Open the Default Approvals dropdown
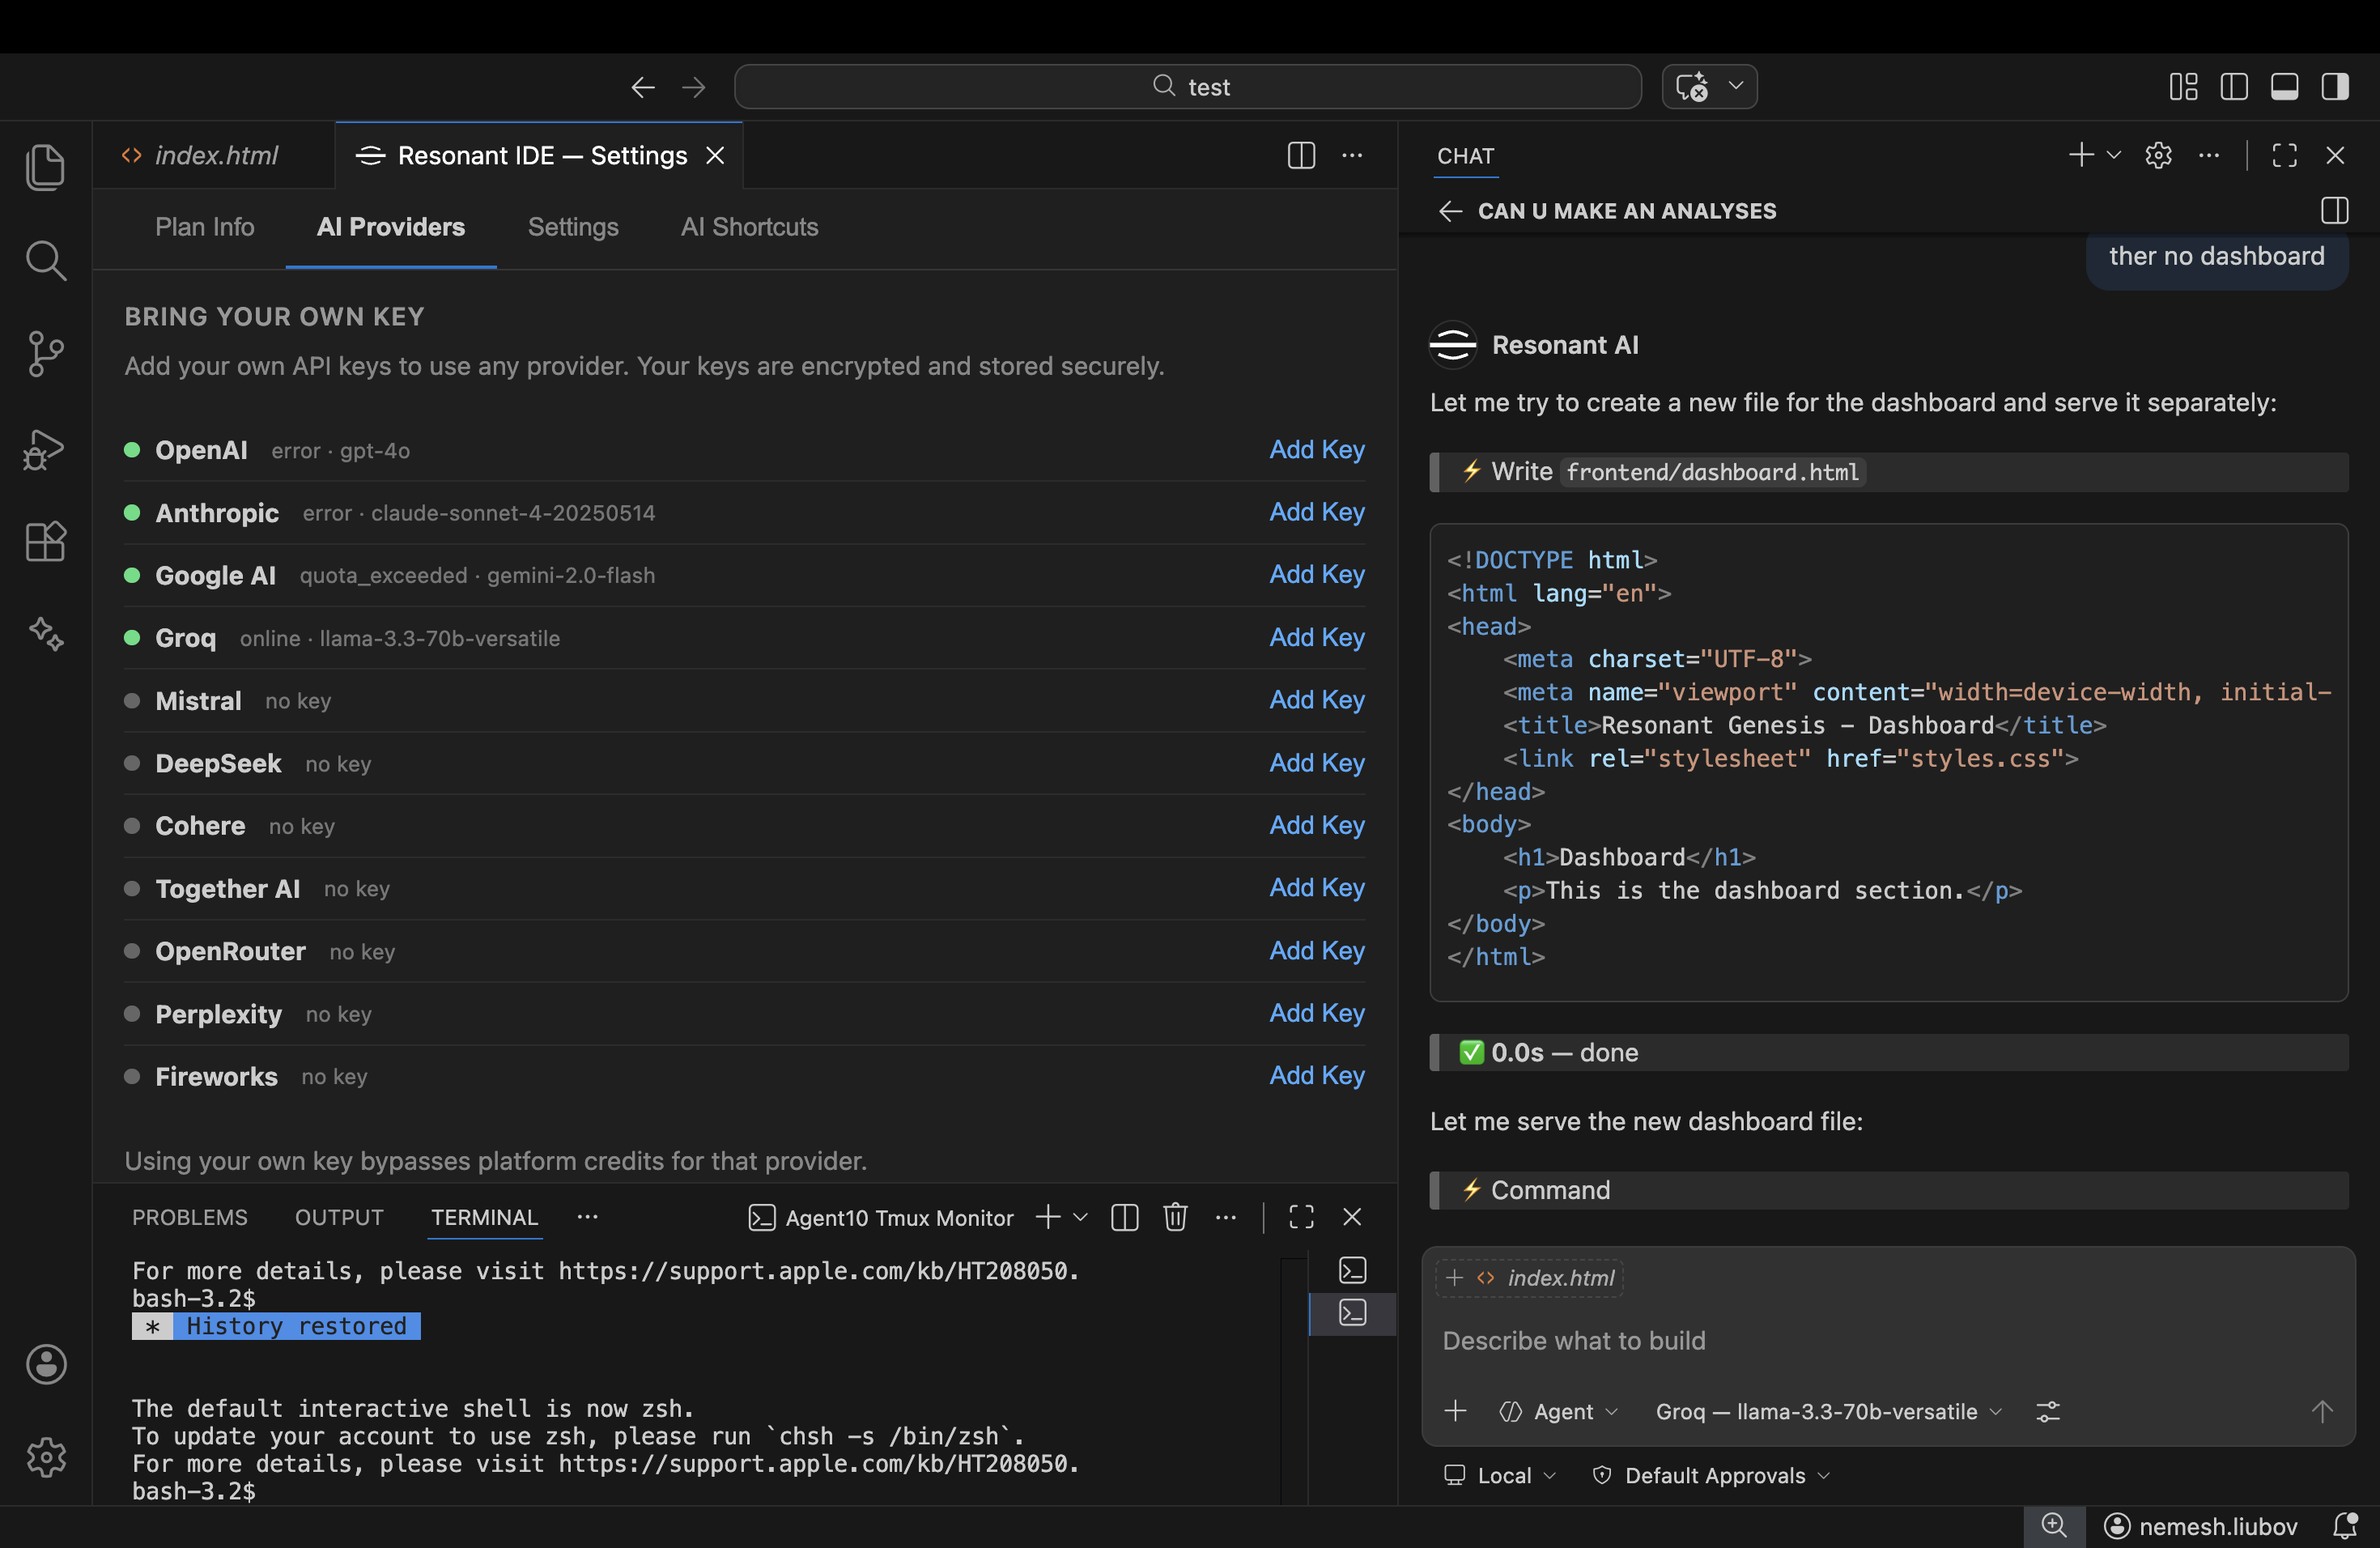The height and width of the screenshot is (1548, 2380). pyautogui.click(x=1711, y=1475)
